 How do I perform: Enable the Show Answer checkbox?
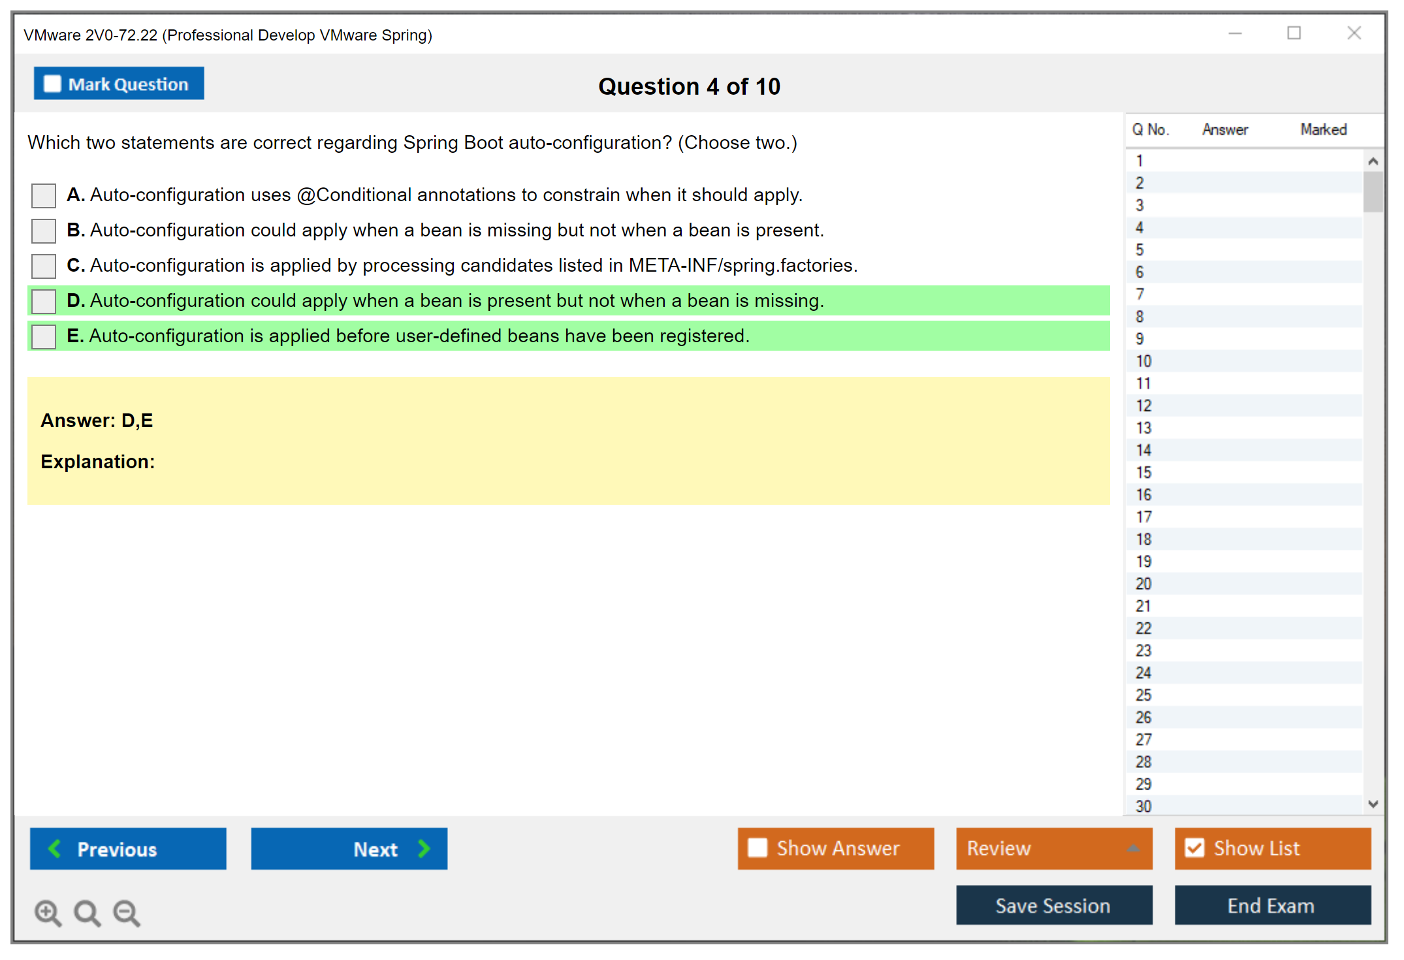pos(758,848)
